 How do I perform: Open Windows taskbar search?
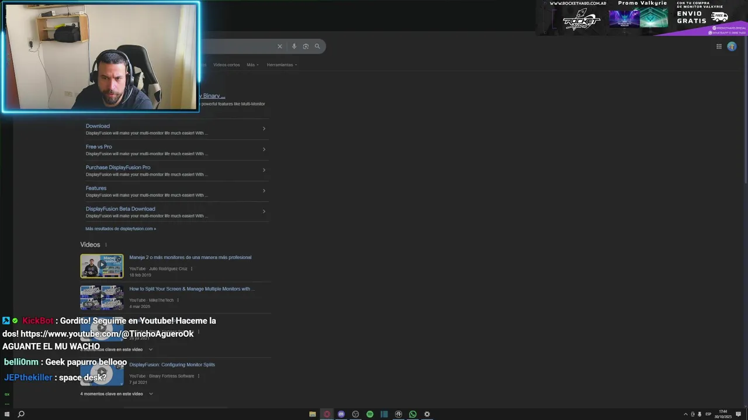point(21,414)
